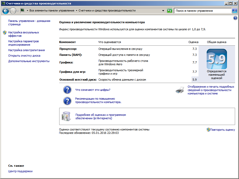Click the 'Основной жесткий диск:' row label
The width and height of the screenshot is (239, 179).
78,80
